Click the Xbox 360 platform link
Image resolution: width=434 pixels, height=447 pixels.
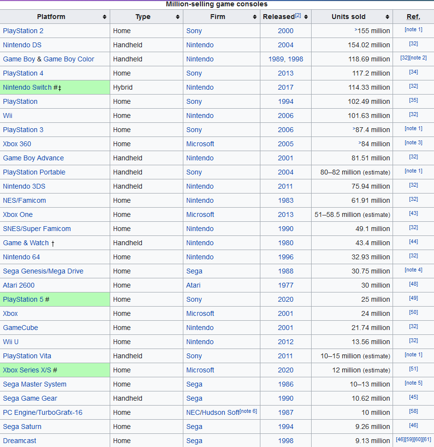point(17,144)
